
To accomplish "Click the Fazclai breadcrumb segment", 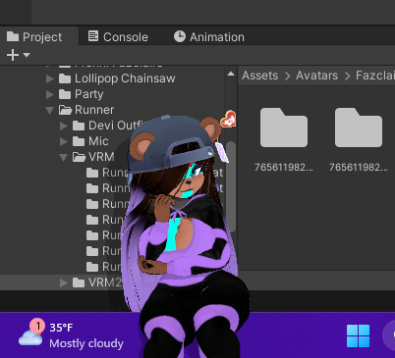I will click(x=375, y=76).
